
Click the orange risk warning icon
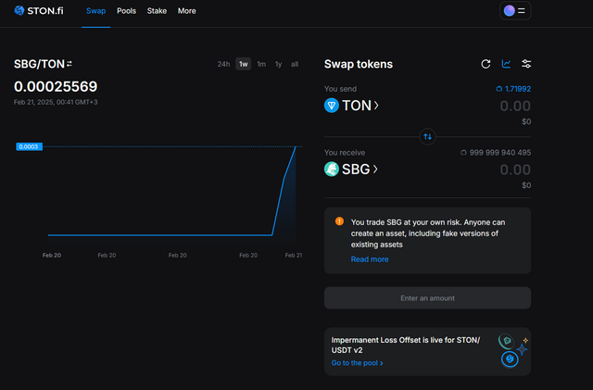point(339,221)
